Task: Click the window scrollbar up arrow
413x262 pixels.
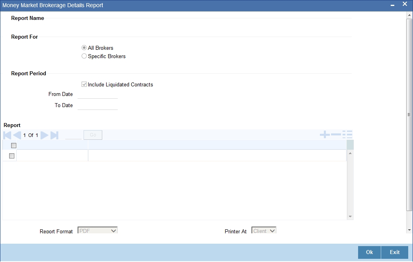Action: (409, 15)
